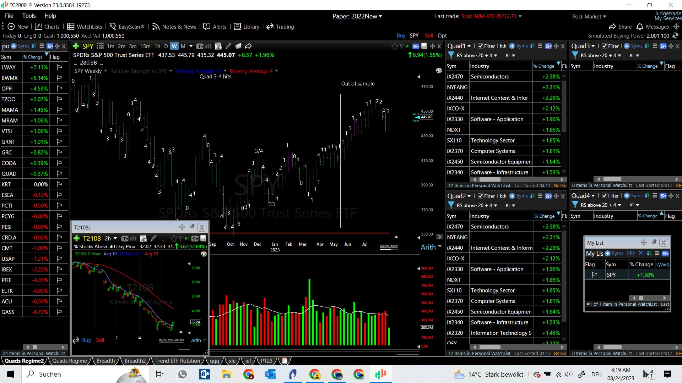Move Quad4 panel with cross-arrows icon
This screenshot has width=682, height=383.
(671, 196)
